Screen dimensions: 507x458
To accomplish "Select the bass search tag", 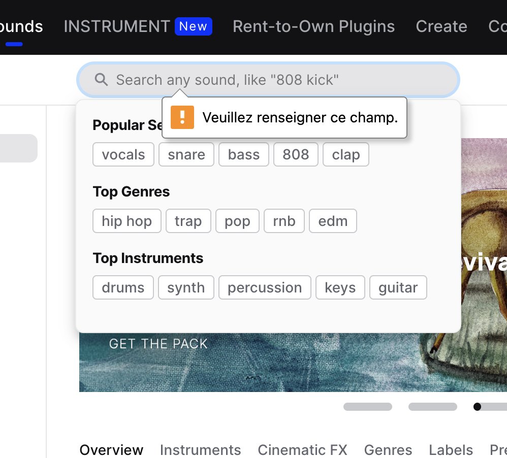I will pos(244,154).
